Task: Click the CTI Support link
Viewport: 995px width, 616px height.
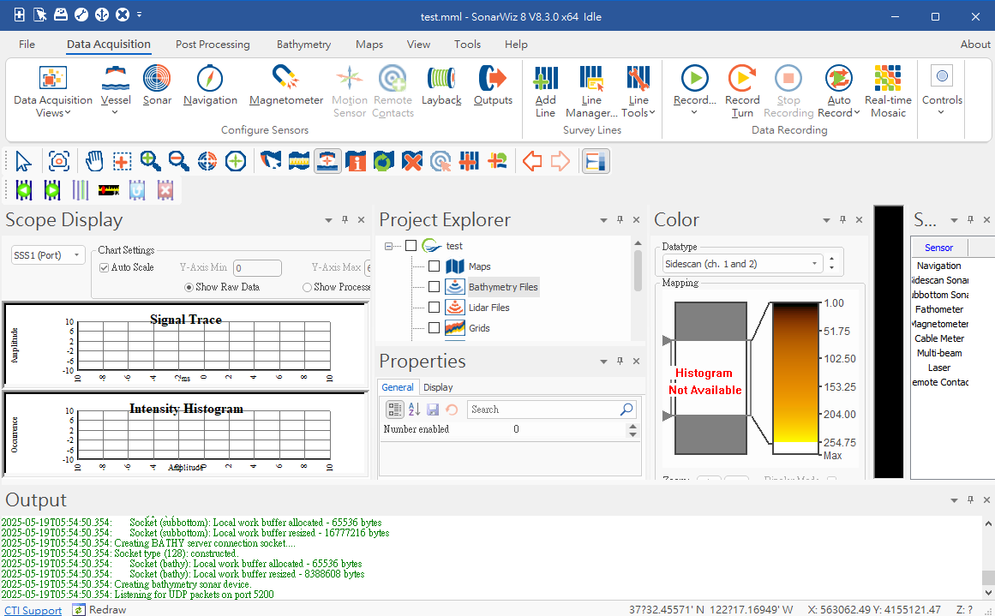Action: pos(33,610)
